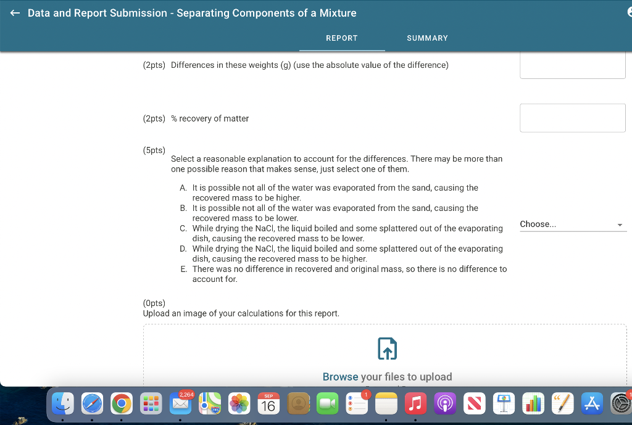This screenshot has width=632, height=425.
Task: Open Keynote from the dock
Action: (x=504, y=403)
